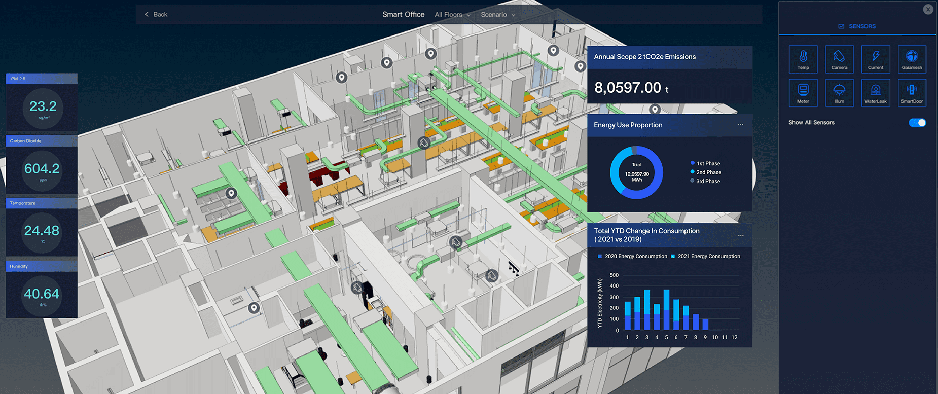Click the Carbon Dioxide 604.2 gauge
Image resolution: width=938 pixels, height=394 pixels.
[x=42, y=170]
